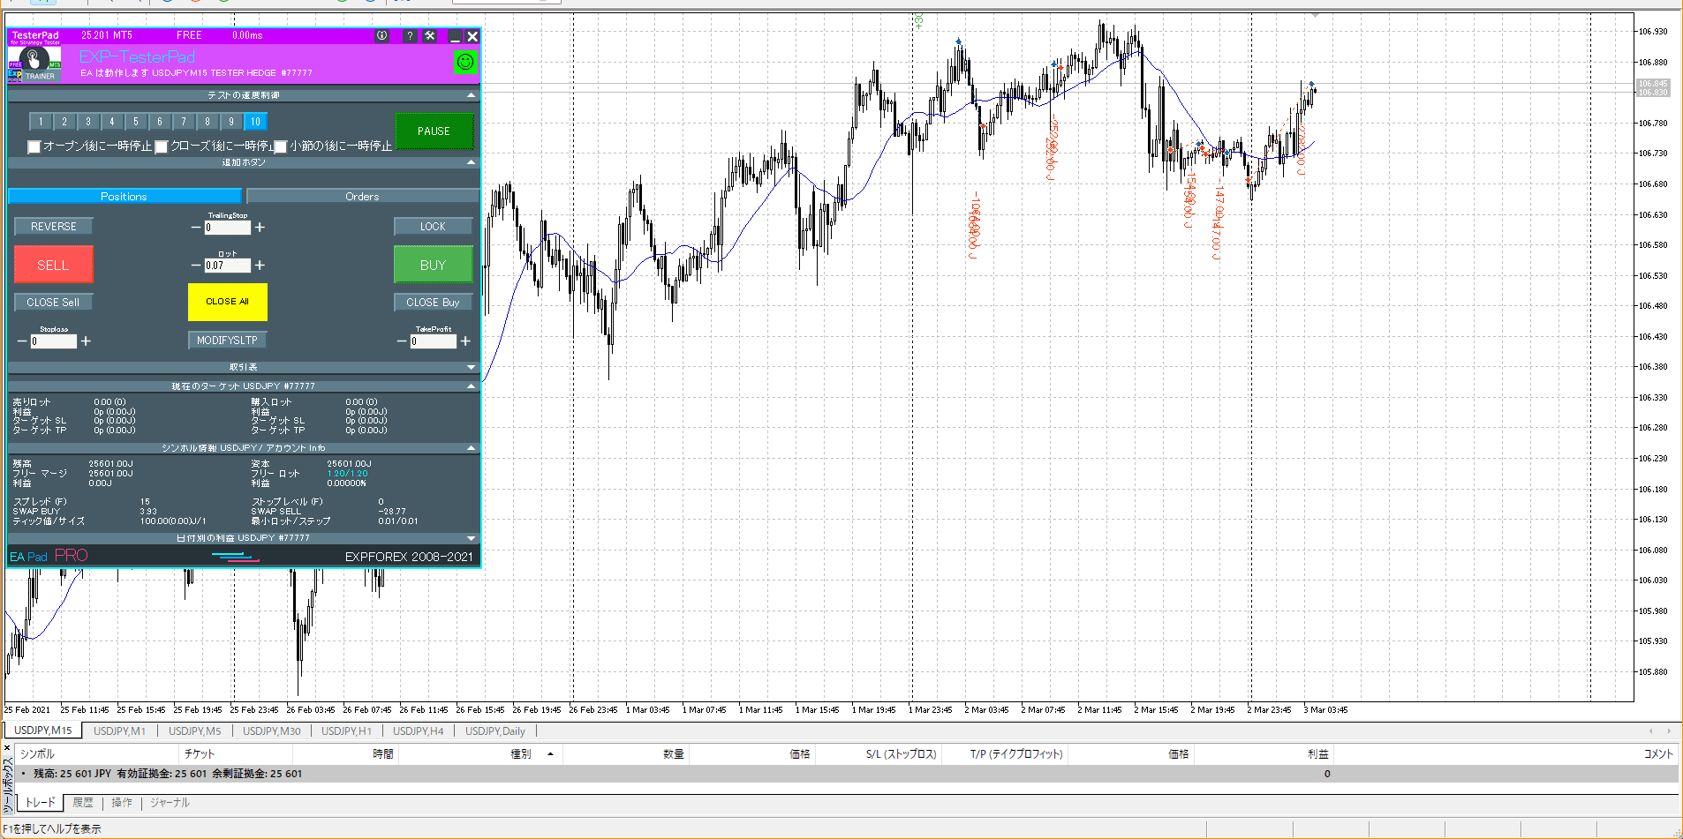The width and height of the screenshot is (1683, 839).
Task: Enable the オープン後に一時停止 checkbox
Action: [x=34, y=146]
